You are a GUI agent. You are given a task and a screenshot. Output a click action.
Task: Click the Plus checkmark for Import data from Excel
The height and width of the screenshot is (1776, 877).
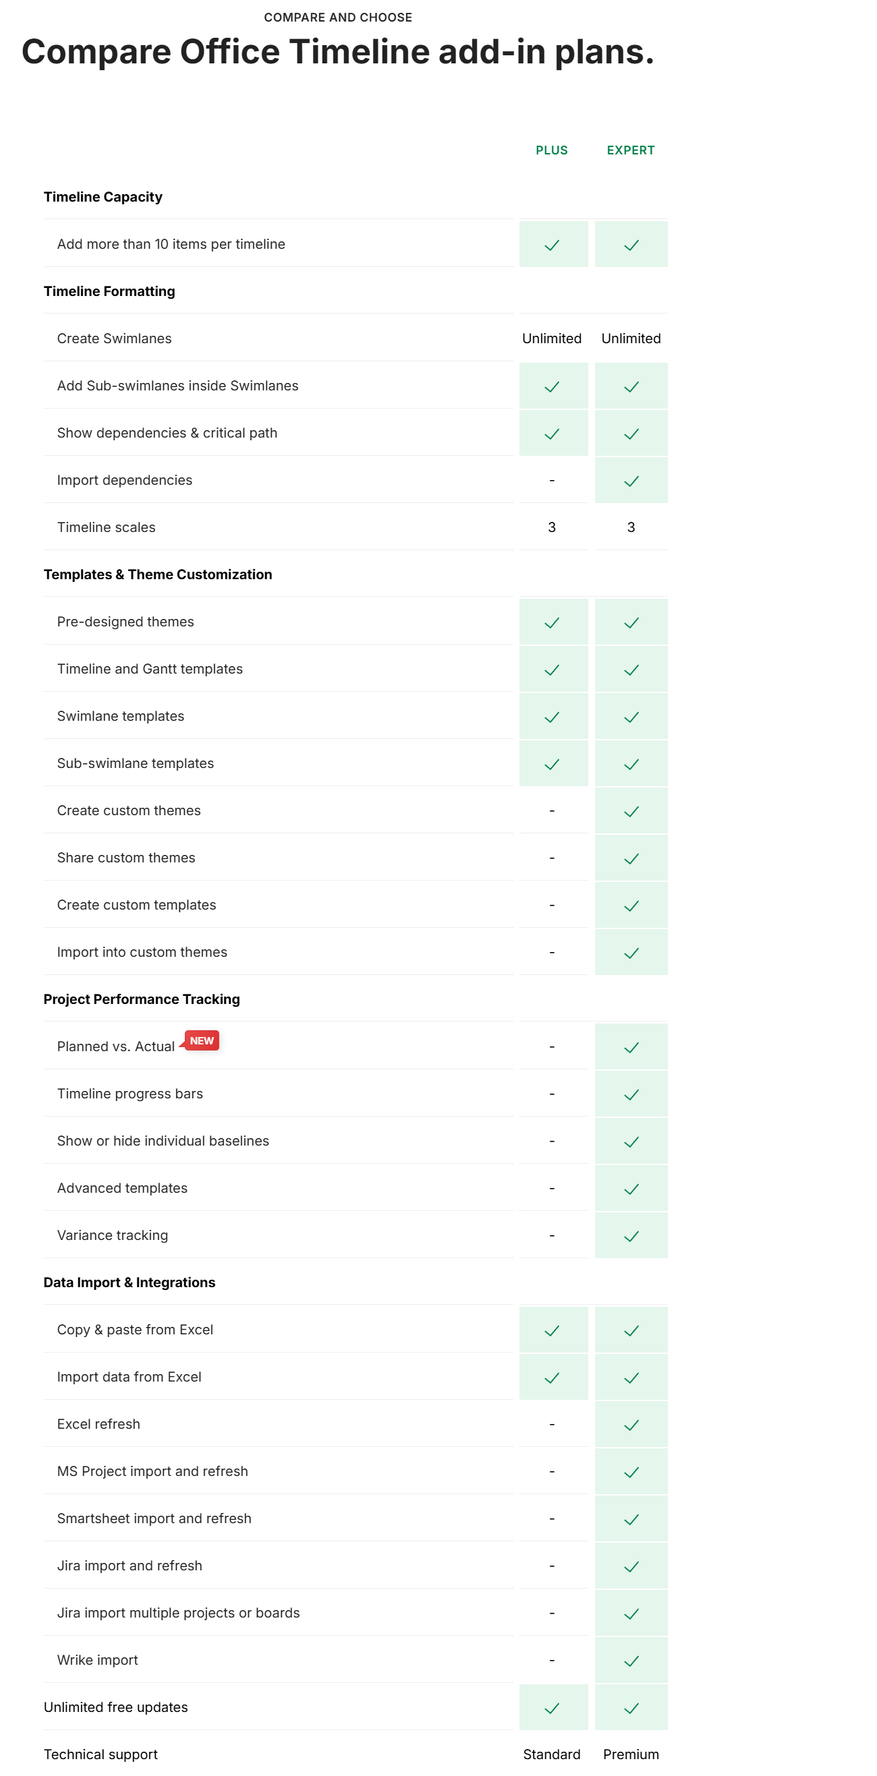click(x=551, y=1378)
